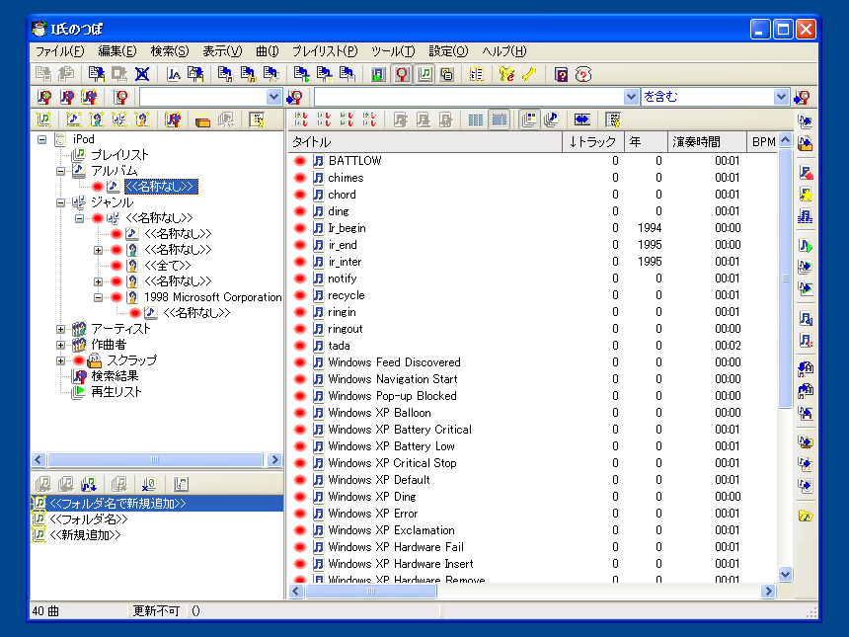Click the yellow character icon with red arrow

pos(506,74)
